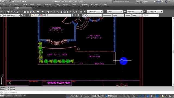Toggle the grid display in status bar

116,96
